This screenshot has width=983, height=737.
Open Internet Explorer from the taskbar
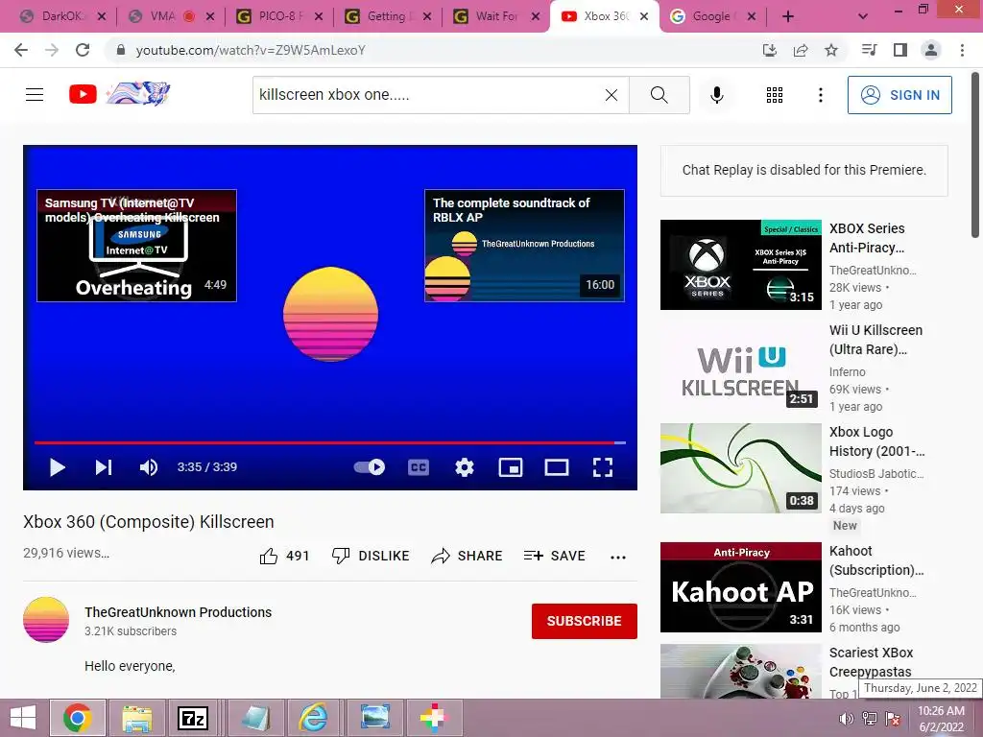click(312, 718)
